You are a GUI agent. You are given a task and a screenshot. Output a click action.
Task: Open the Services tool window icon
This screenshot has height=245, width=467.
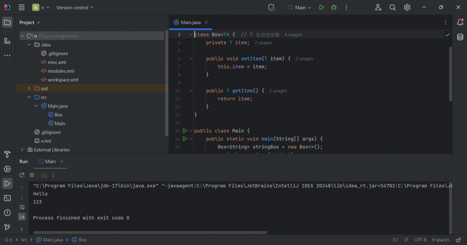click(7, 169)
